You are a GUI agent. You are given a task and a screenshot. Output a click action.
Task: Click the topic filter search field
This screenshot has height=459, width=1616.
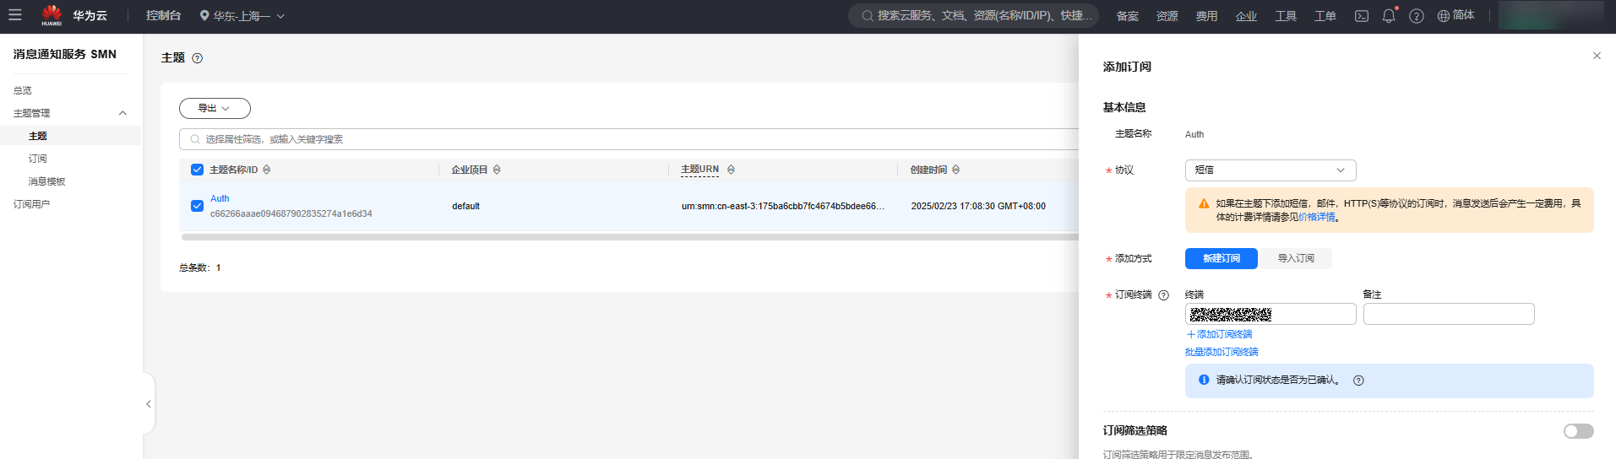pos(628,139)
